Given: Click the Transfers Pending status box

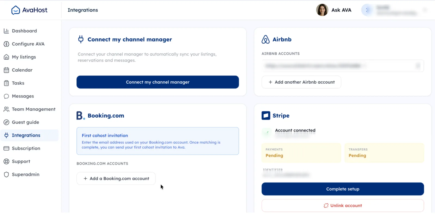Looking at the screenshot, I should click(x=384, y=153).
